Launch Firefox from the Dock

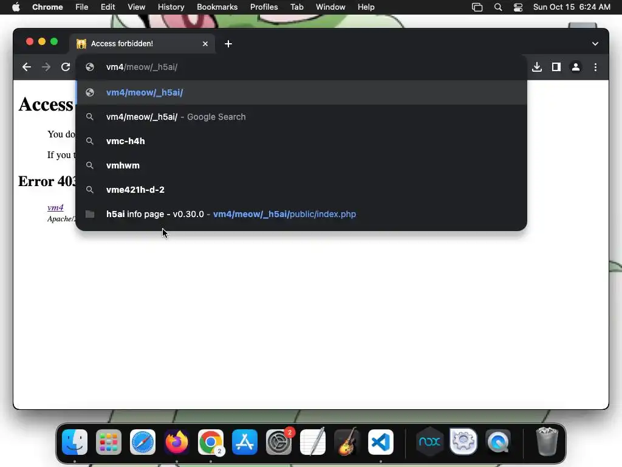coord(177,442)
